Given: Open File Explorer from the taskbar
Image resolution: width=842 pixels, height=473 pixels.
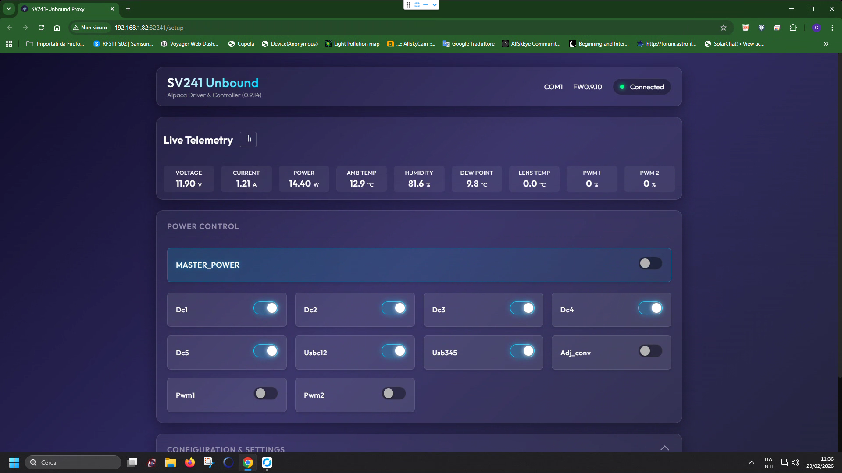Looking at the screenshot, I should [171, 462].
